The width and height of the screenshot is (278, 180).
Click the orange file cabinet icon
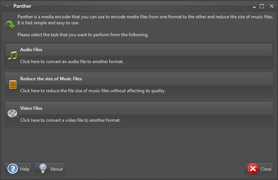click(13, 84)
